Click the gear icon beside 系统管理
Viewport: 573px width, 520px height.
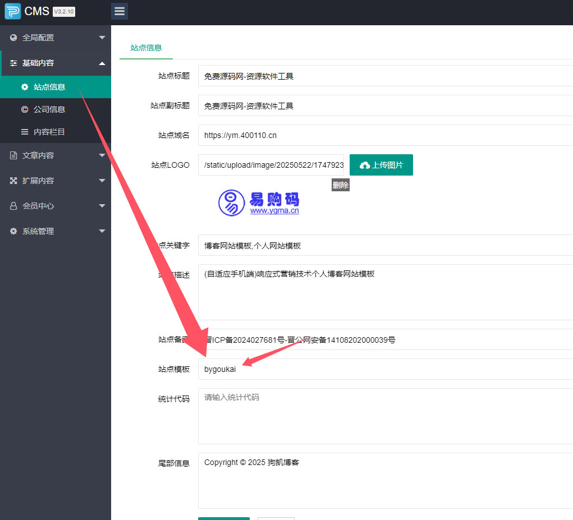tap(12, 231)
